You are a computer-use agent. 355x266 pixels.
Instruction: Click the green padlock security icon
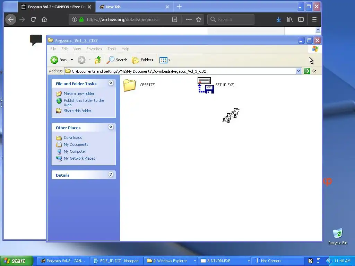pos(81,19)
